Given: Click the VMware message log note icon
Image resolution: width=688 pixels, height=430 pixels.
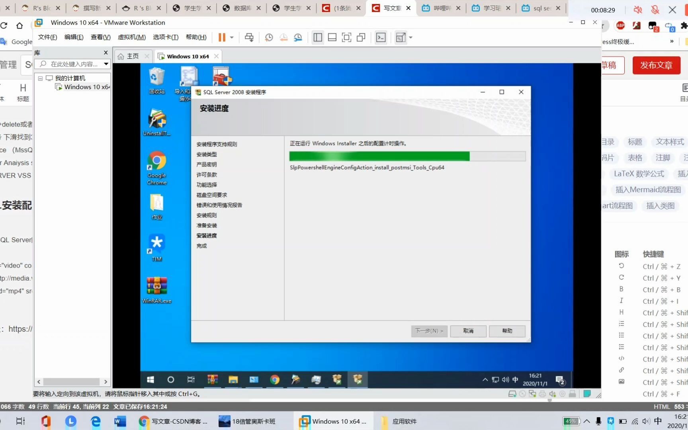Looking at the screenshot, I should [x=587, y=394].
